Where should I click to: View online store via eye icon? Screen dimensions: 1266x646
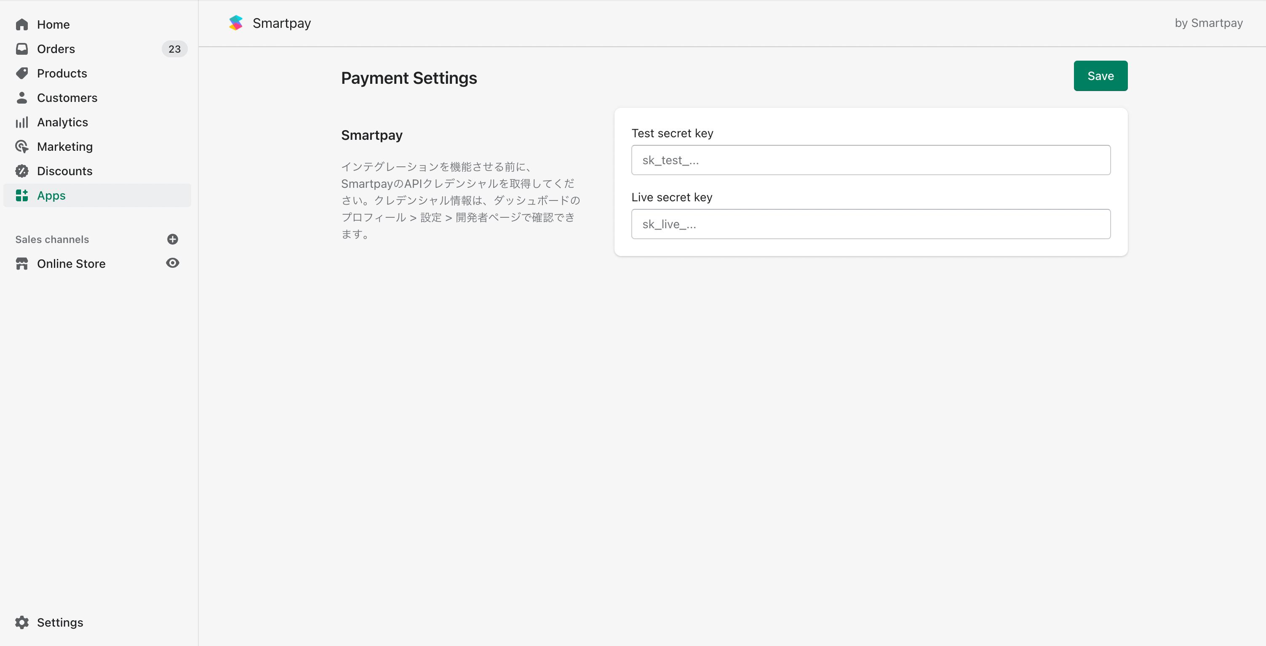(173, 263)
